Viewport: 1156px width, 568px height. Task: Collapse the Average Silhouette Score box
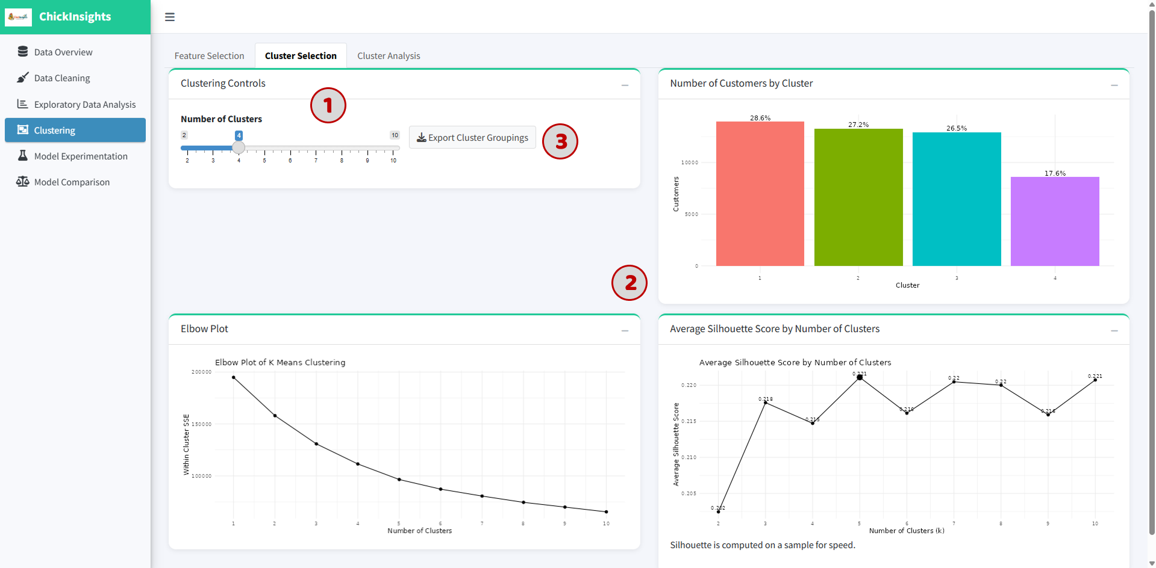1114,330
